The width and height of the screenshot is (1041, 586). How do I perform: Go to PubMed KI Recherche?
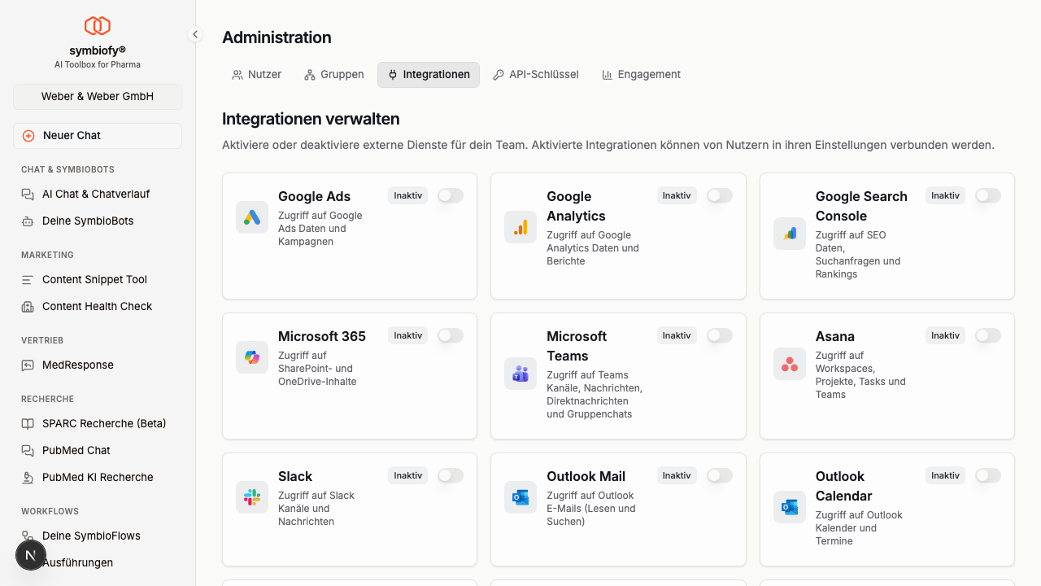98,477
